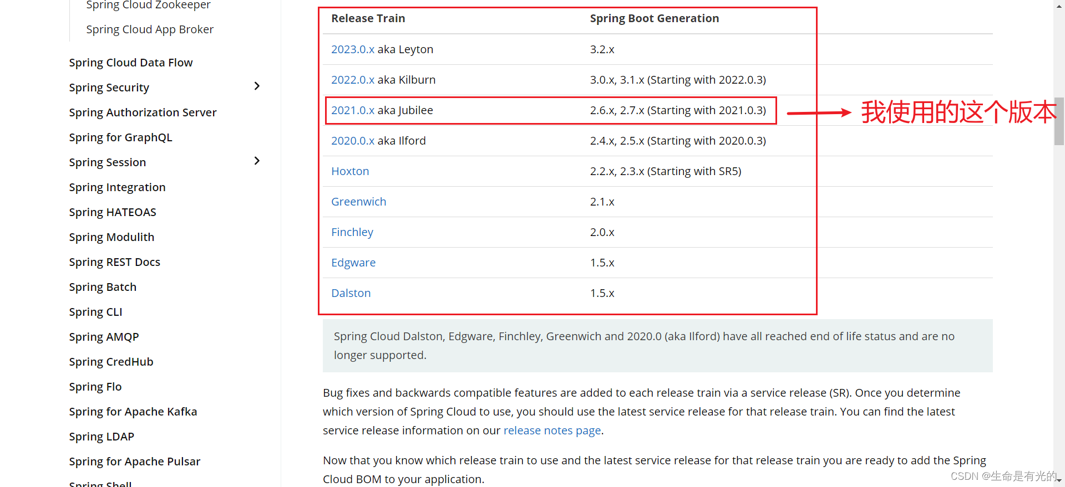Follow the release notes page link
1065x487 pixels.
tap(552, 430)
